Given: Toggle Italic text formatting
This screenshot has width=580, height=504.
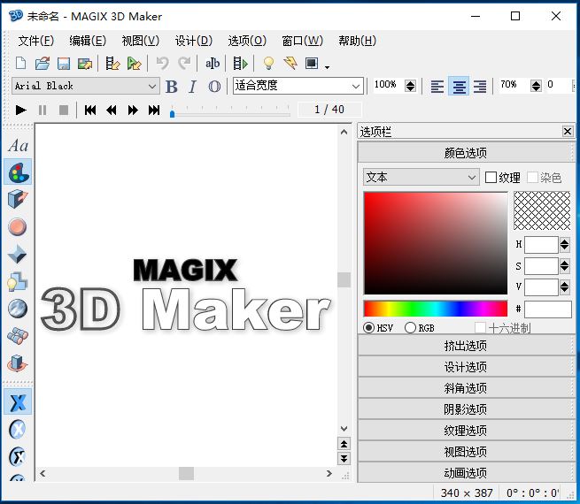Looking at the screenshot, I should click(192, 88).
